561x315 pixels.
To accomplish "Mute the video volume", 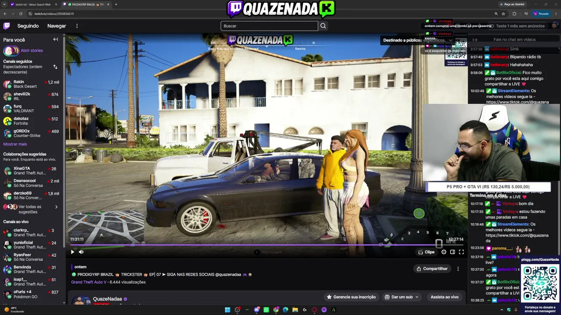I will point(81,252).
